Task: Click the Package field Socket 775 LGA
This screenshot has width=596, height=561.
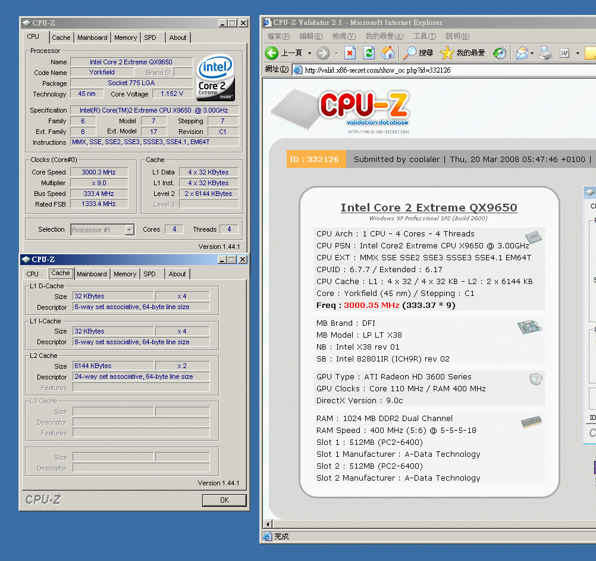Action: [131, 83]
